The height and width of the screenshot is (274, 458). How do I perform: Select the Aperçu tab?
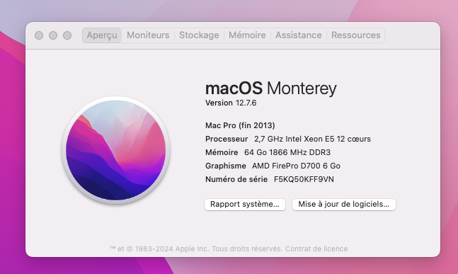point(102,35)
